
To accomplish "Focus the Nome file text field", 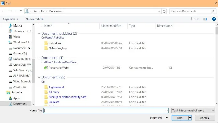I will [106, 111].
